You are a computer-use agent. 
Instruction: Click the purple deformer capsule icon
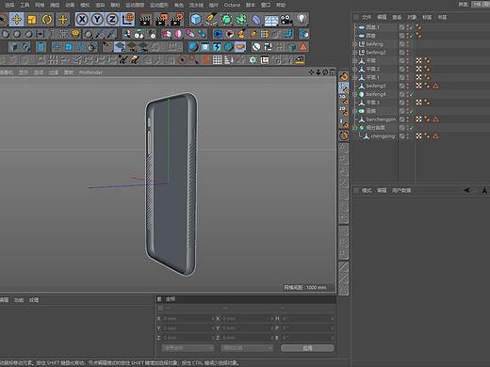(x=256, y=20)
